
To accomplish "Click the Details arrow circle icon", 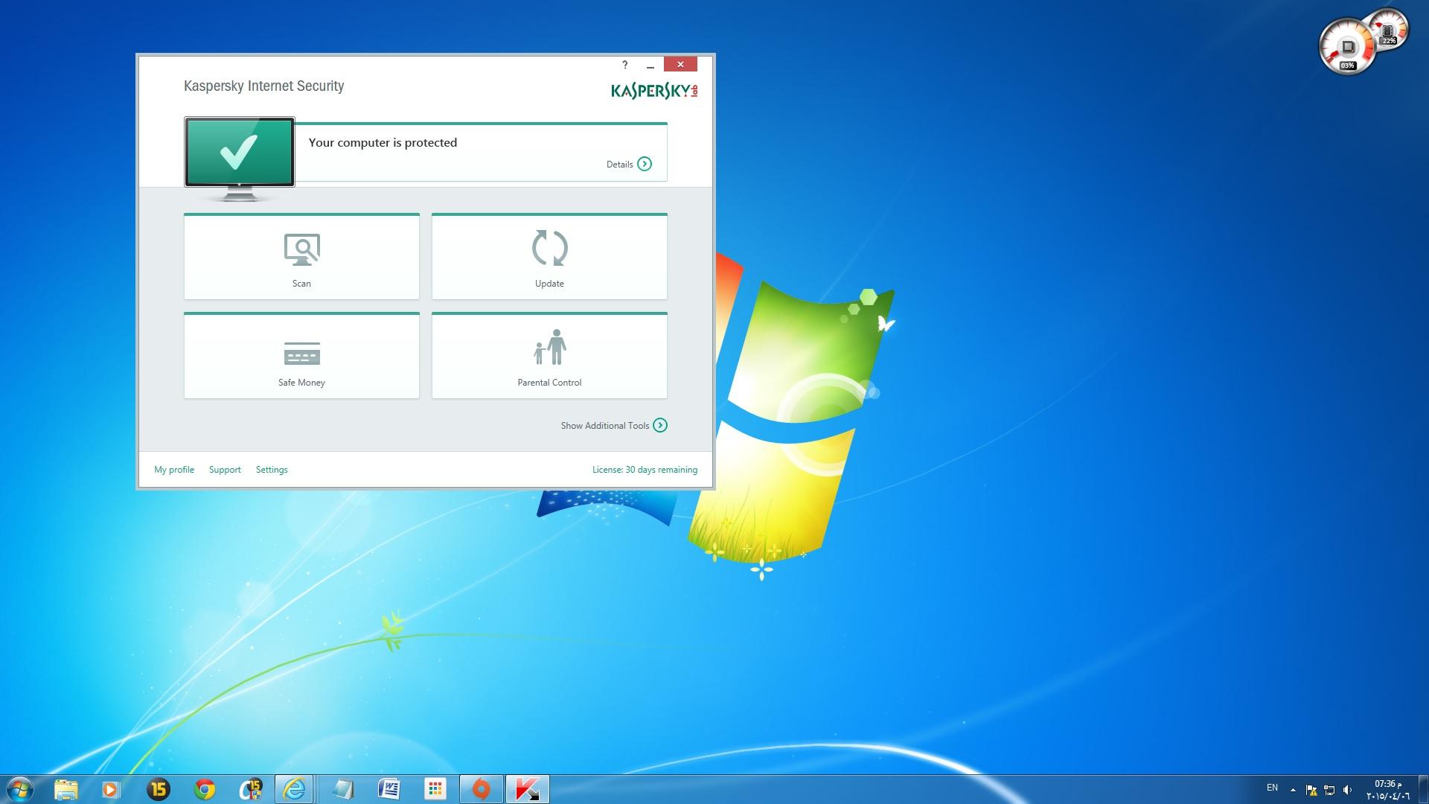I will (645, 164).
